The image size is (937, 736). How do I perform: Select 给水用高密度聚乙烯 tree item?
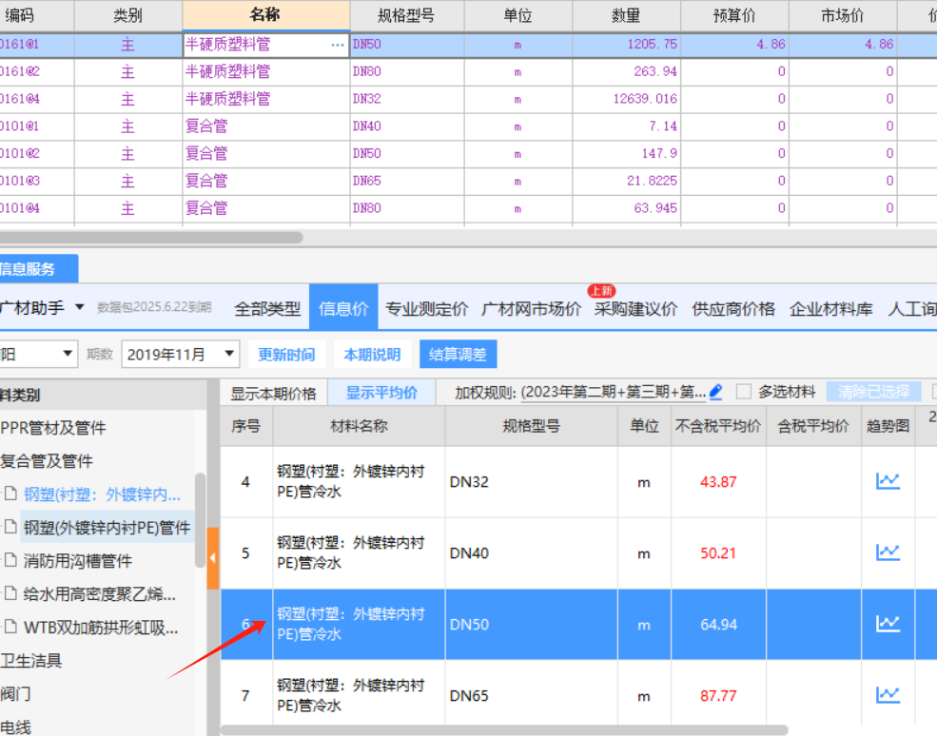[x=99, y=594]
